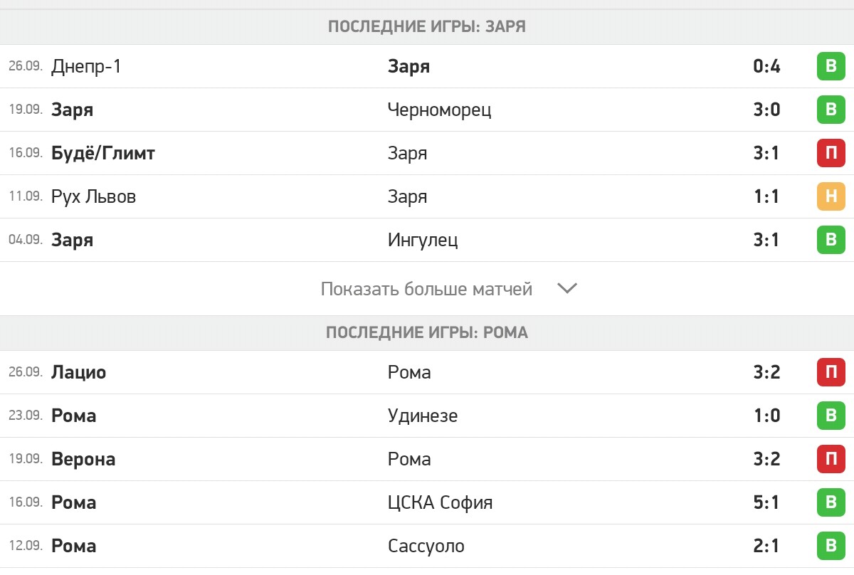Screen dimensions: 854x575
Task: Open team Сассуоло
Action: pos(426,547)
